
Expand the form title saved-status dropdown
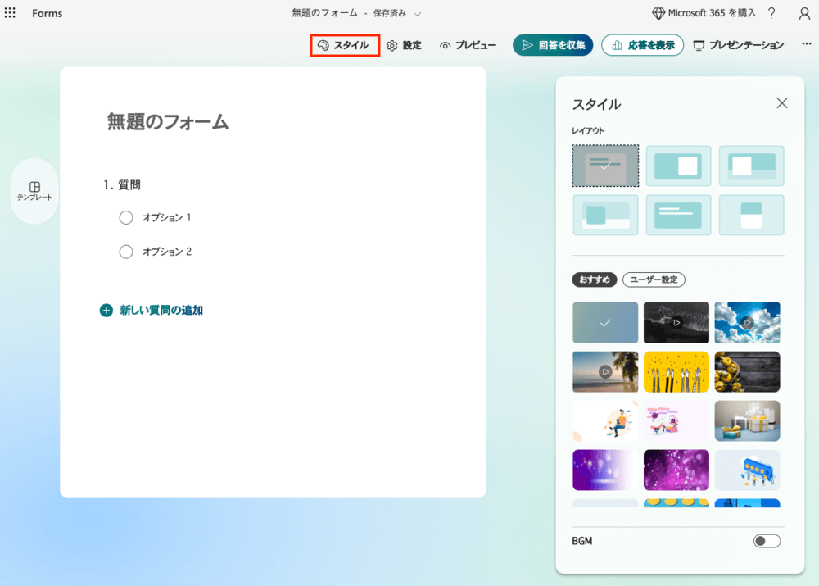(x=418, y=14)
